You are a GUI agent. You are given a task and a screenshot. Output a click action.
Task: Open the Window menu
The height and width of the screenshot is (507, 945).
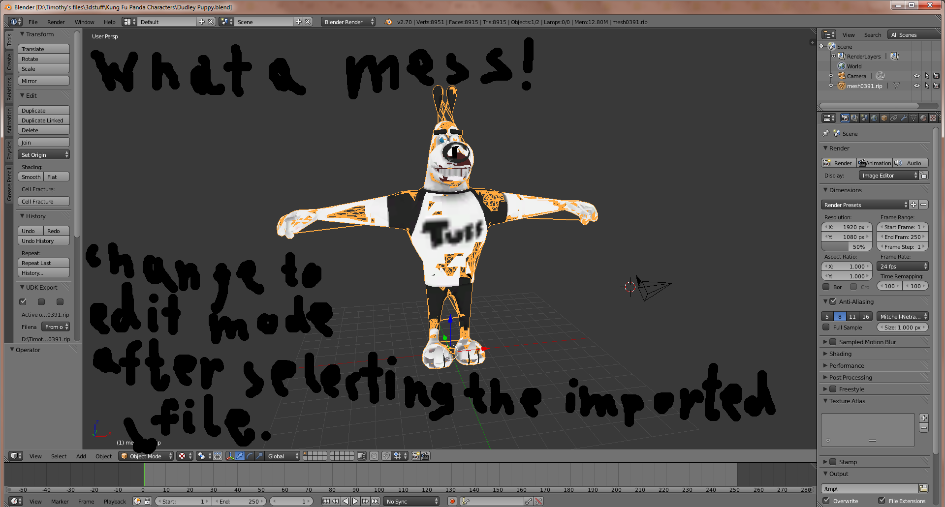pyautogui.click(x=84, y=22)
